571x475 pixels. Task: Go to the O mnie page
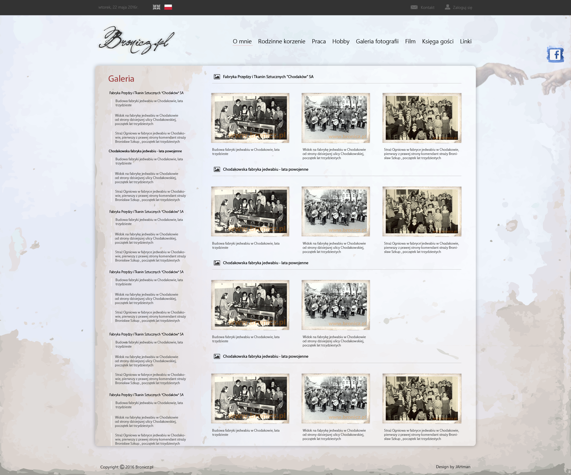pyautogui.click(x=242, y=41)
